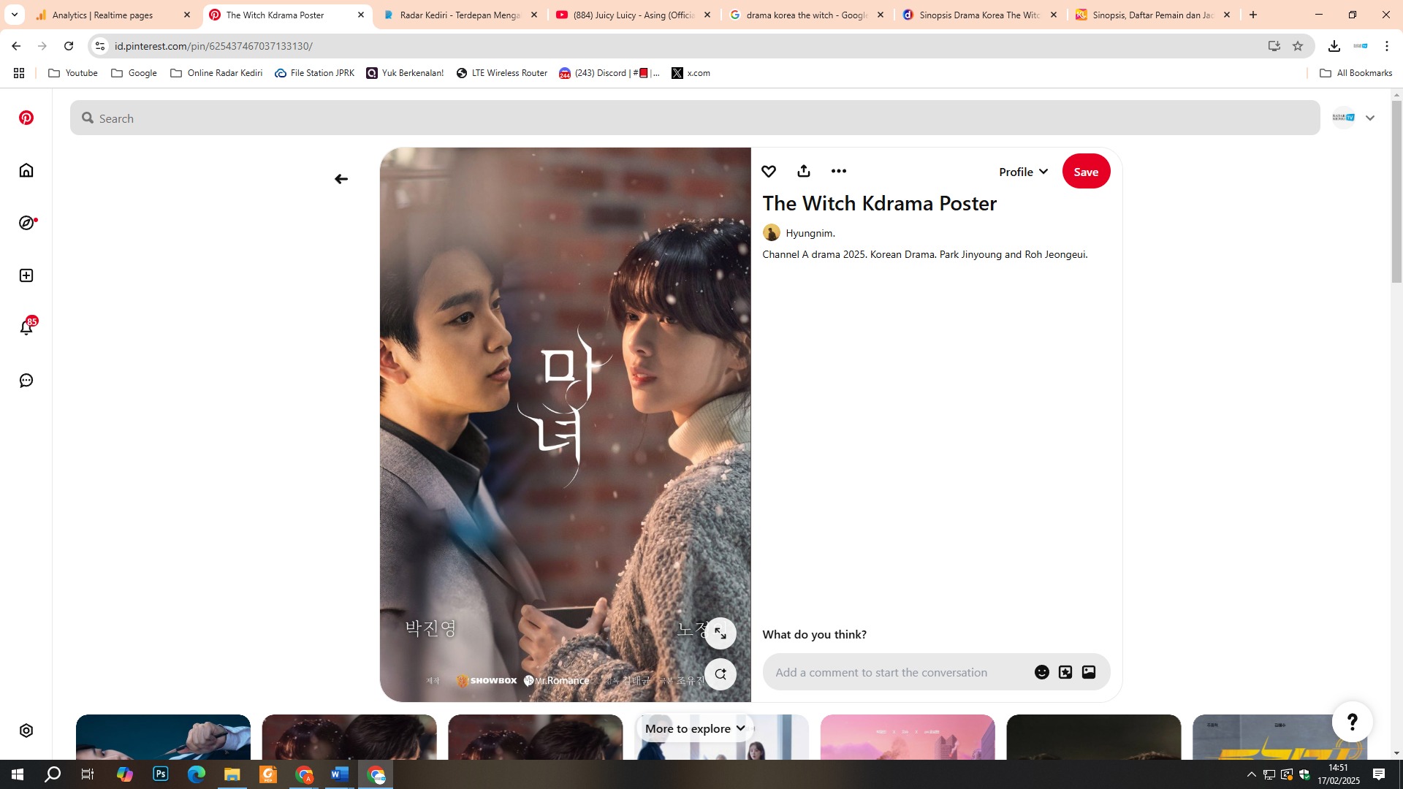
Task: Click The Witch poster image
Action: click(x=565, y=424)
